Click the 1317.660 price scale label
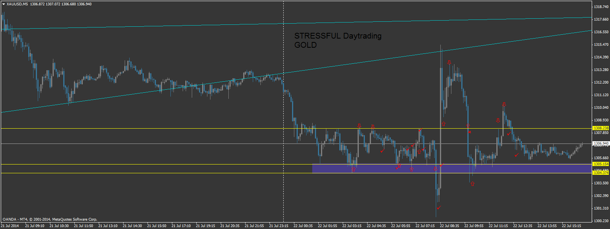This screenshot has height=229, width=610. click(601, 19)
